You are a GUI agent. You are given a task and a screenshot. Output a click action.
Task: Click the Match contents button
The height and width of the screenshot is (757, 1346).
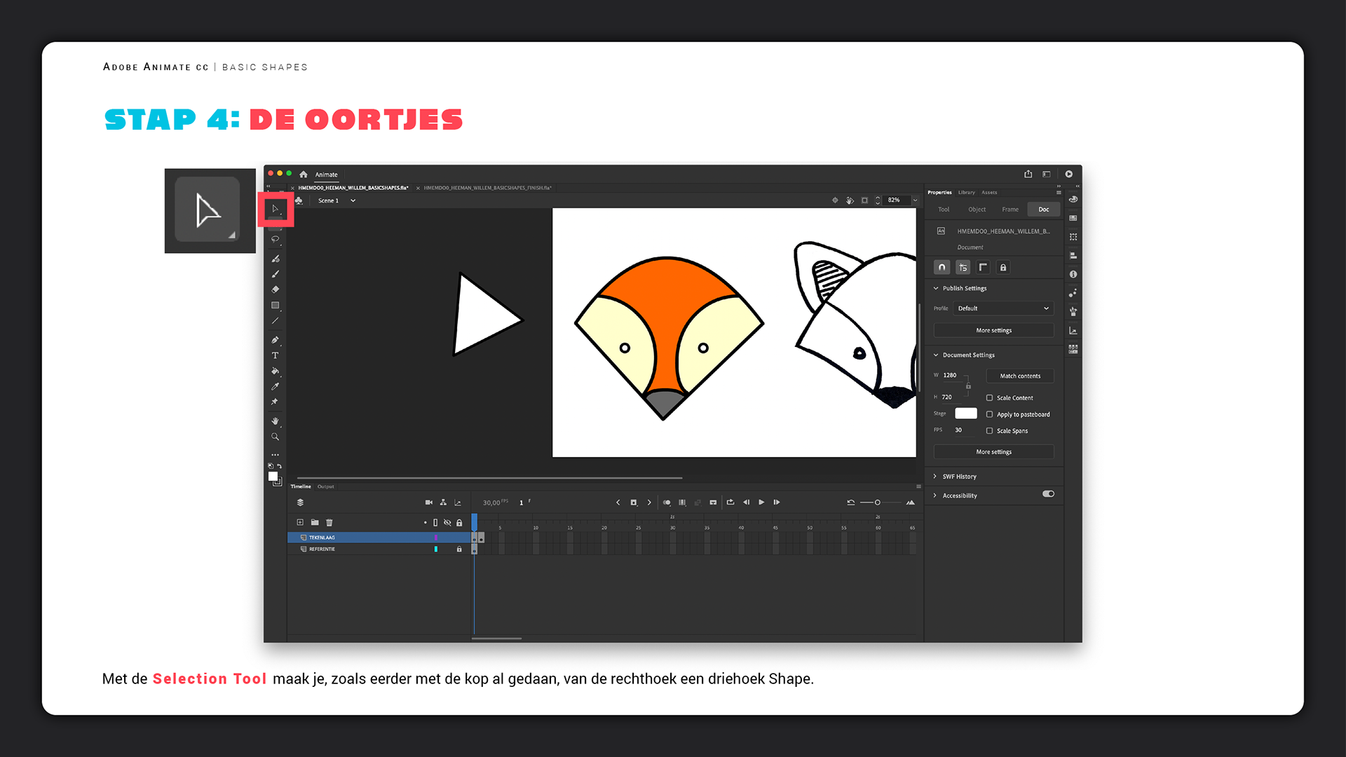tap(1020, 376)
